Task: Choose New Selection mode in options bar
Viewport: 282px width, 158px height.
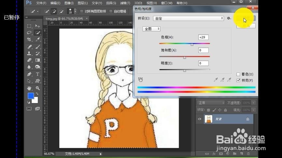Action: (47, 11)
